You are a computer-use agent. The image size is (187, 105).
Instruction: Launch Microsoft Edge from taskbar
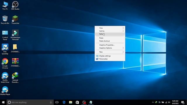pos(64,102)
